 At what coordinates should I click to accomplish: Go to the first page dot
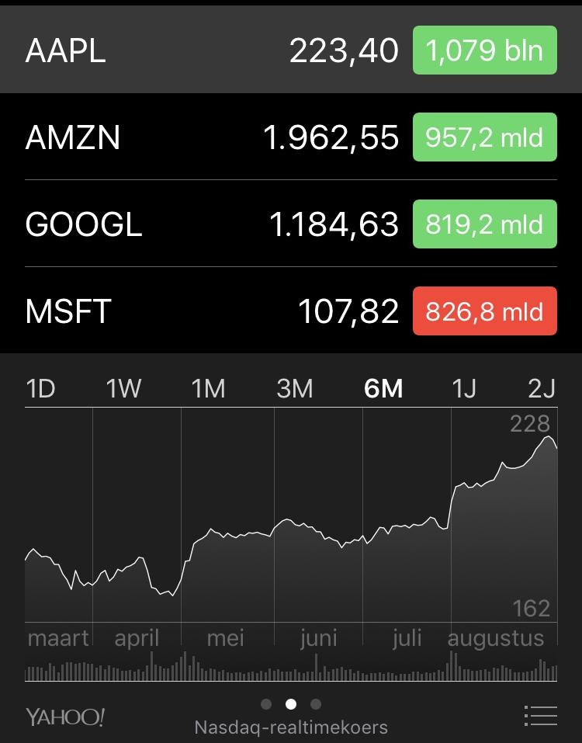click(x=266, y=704)
